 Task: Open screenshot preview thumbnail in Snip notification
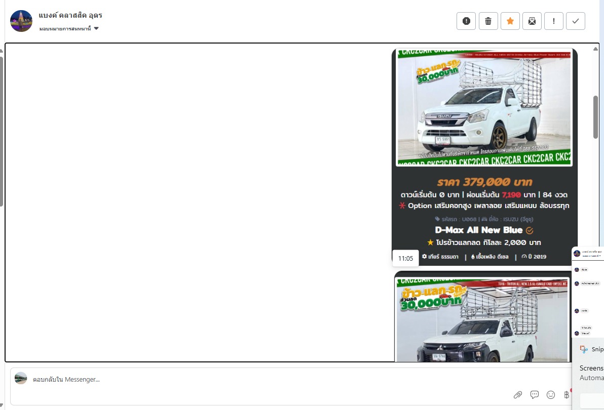[x=588, y=292]
